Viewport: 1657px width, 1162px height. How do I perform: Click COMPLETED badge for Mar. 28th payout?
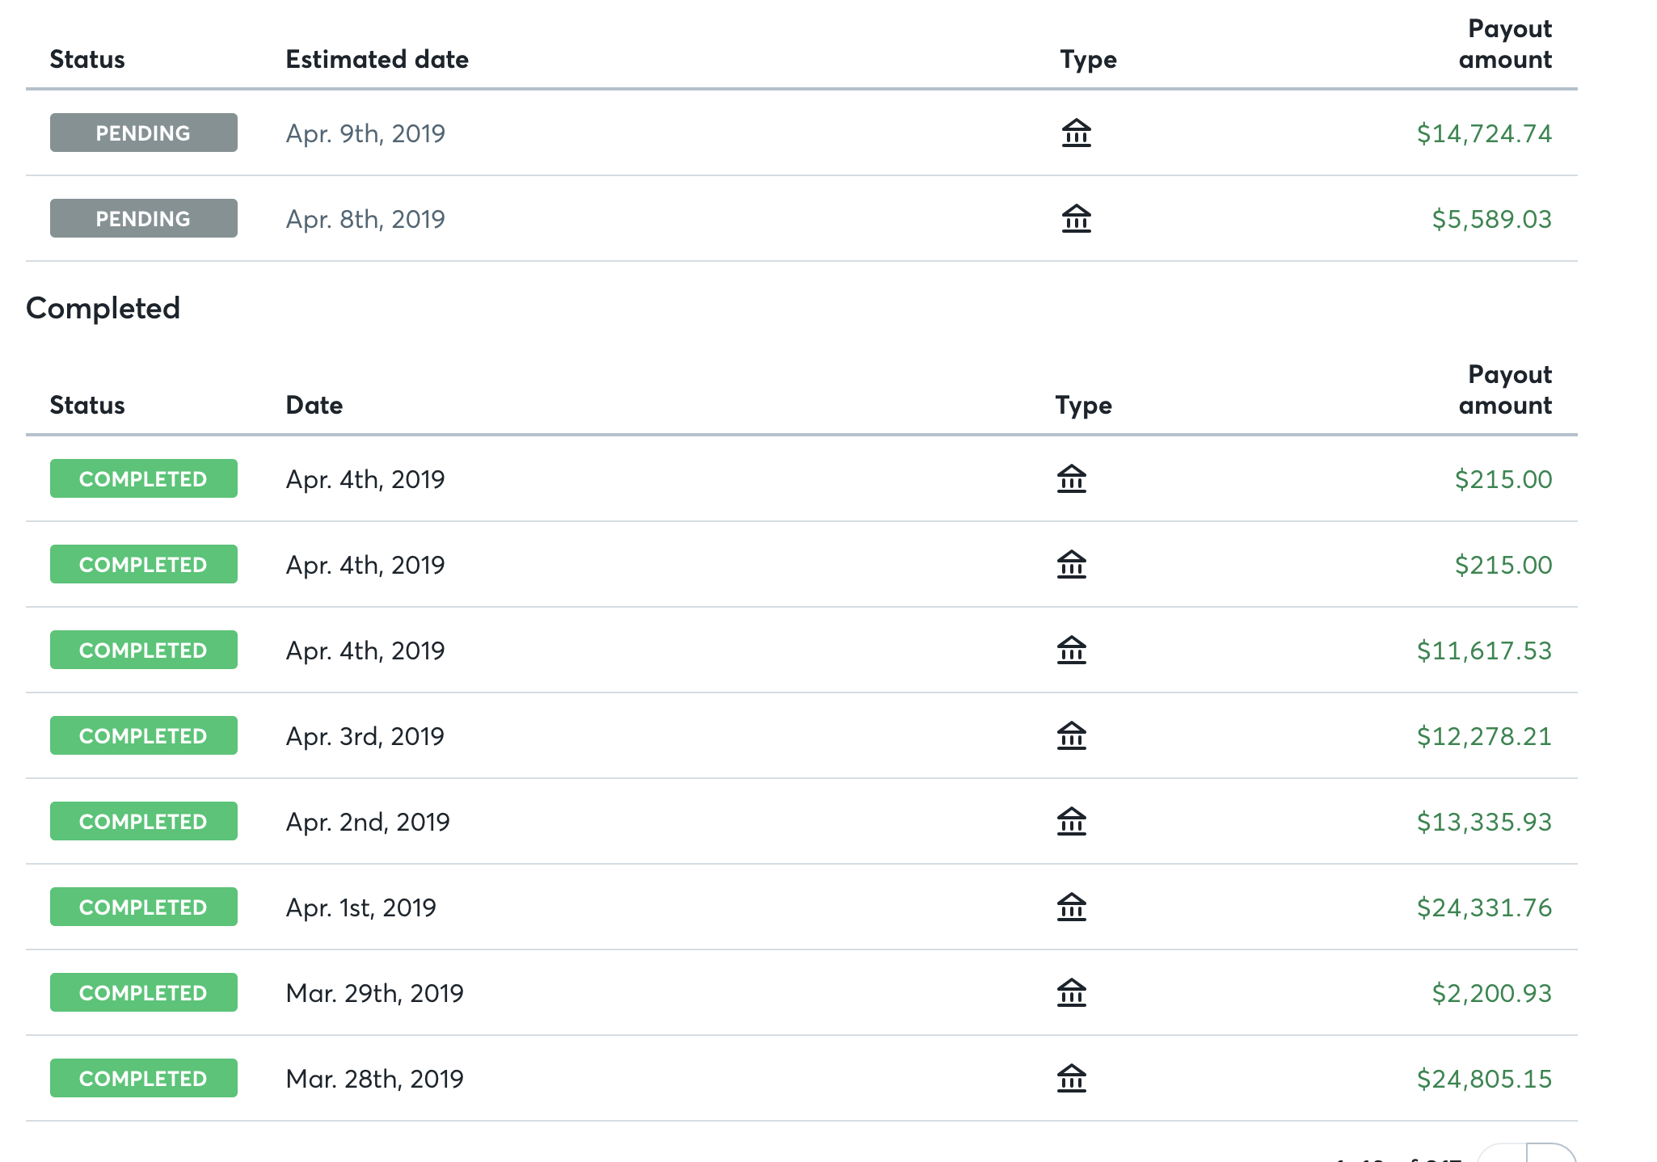point(143,1078)
